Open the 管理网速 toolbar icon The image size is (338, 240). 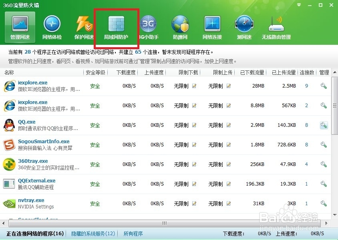coord(20,28)
